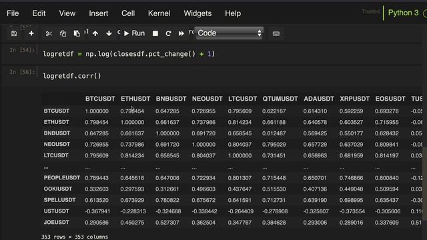Click the ETHUSDT column header
Viewport: 427px width, 240px height.
135,99
